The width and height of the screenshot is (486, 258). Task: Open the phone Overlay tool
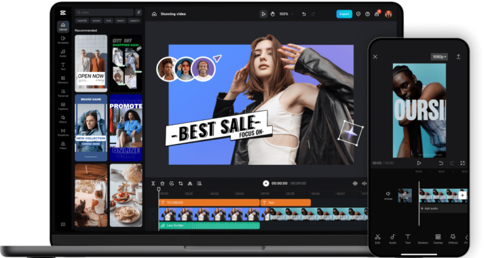438,239
